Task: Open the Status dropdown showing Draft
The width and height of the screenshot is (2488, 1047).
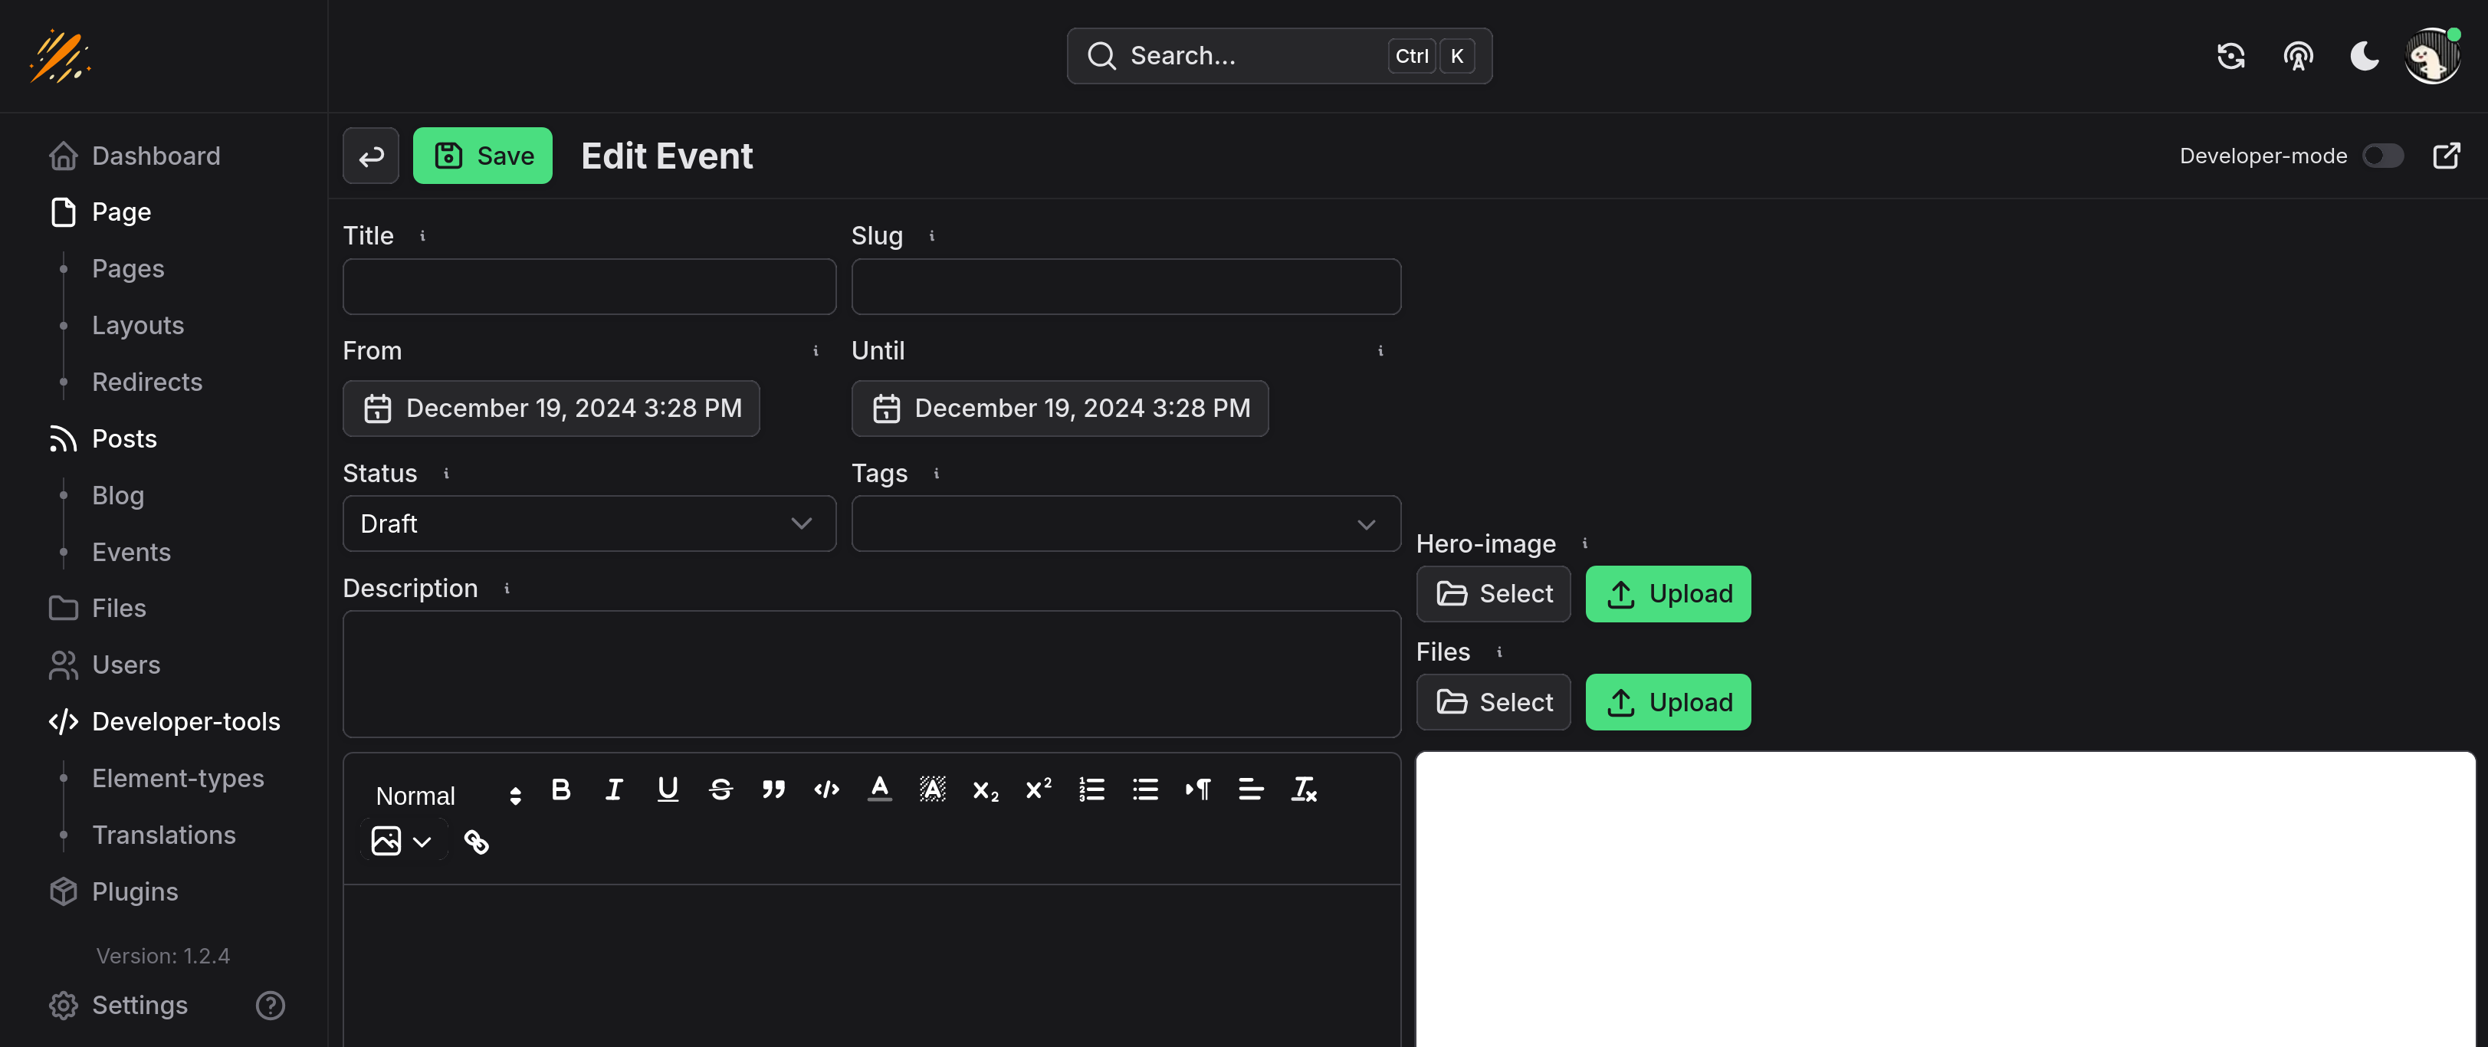Action: [589, 523]
